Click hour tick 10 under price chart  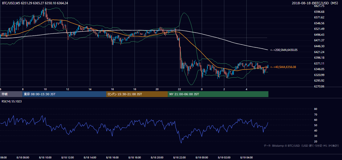(x=45, y=89)
